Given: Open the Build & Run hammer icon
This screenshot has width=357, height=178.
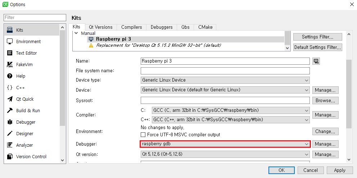Looking at the screenshot, I should coord(10,110).
